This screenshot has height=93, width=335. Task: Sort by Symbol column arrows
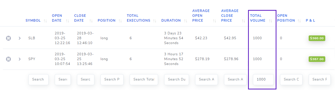click(45, 21)
